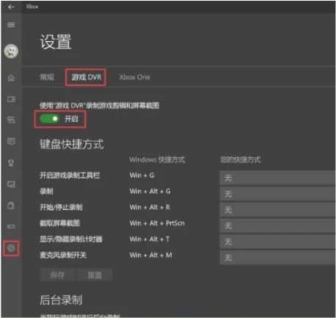Switch to the 常规 tab
Image resolution: width=336 pixels, height=318 pixels.
pos(47,77)
